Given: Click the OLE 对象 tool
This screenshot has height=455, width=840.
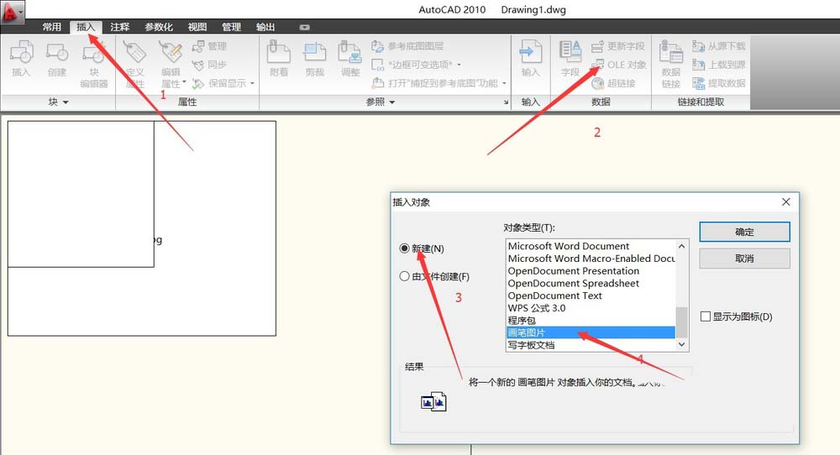Looking at the screenshot, I should (618, 65).
